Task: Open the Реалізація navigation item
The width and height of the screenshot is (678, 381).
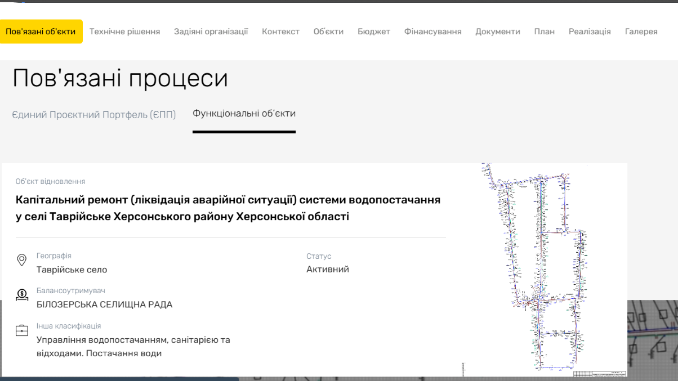Action: pyautogui.click(x=590, y=32)
